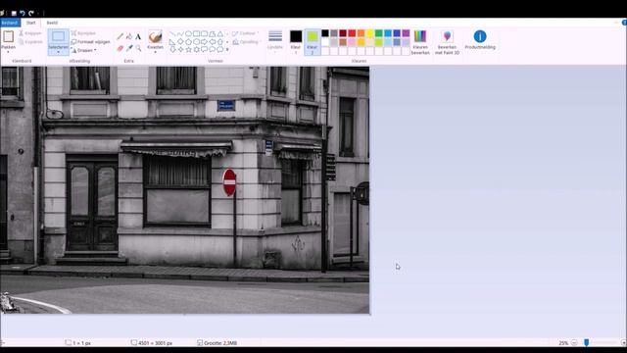Select the Text tool (A)

[x=138, y=37]
